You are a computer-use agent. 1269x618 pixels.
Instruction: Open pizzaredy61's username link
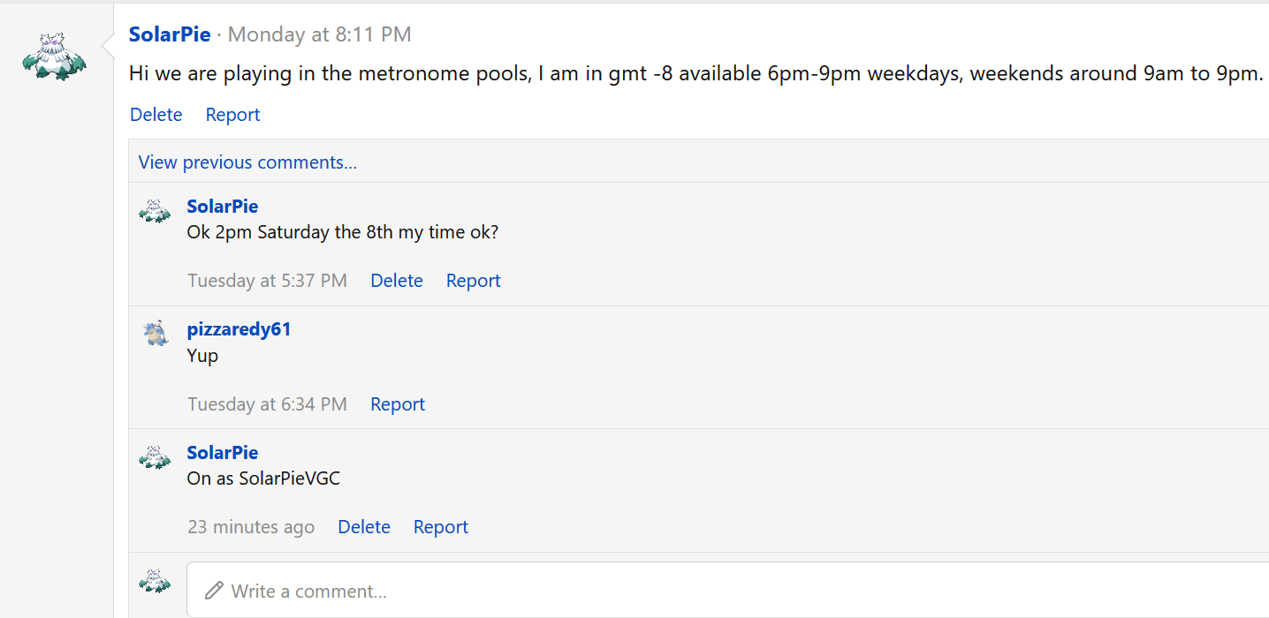239,329
